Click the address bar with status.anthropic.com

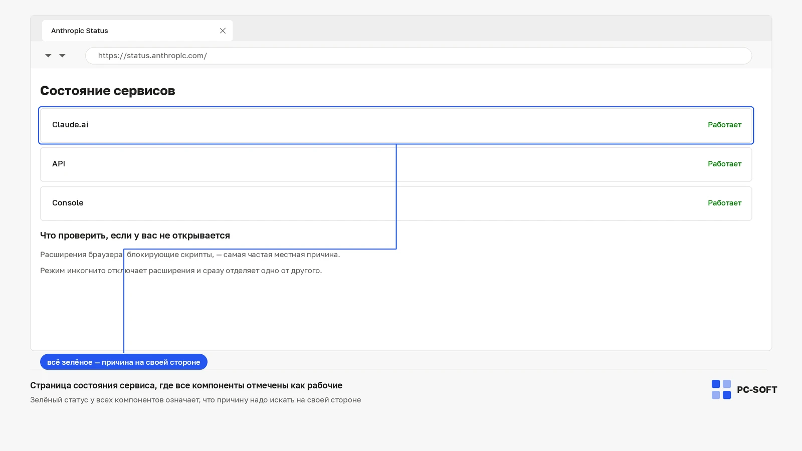pos(419,56)
